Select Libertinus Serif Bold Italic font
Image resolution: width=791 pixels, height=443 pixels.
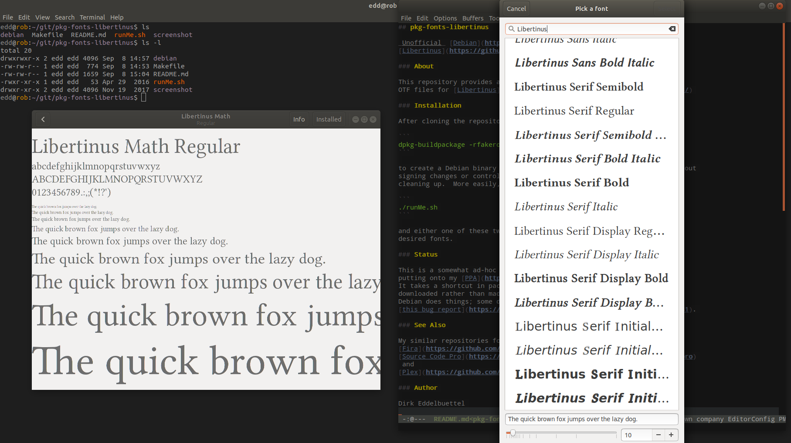[592, 159]
